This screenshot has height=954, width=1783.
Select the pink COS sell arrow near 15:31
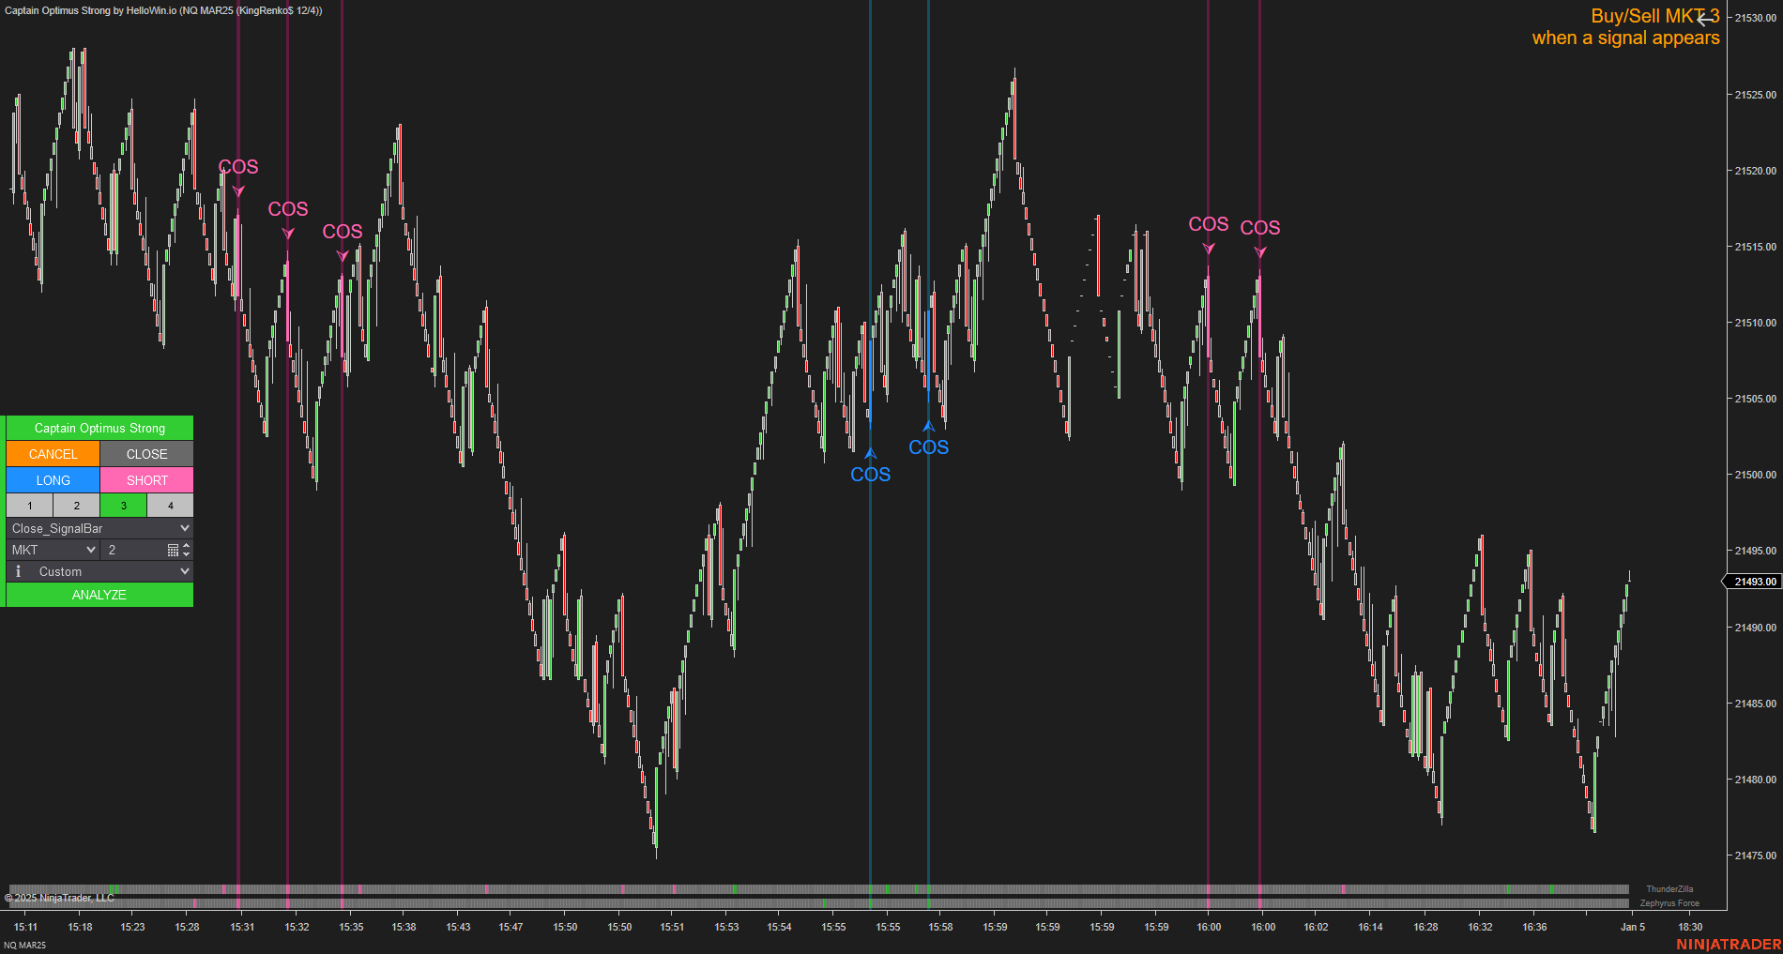pos(239,190)
